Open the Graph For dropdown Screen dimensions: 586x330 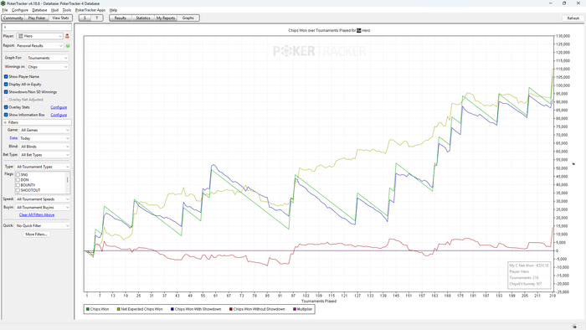click(48, 58)
